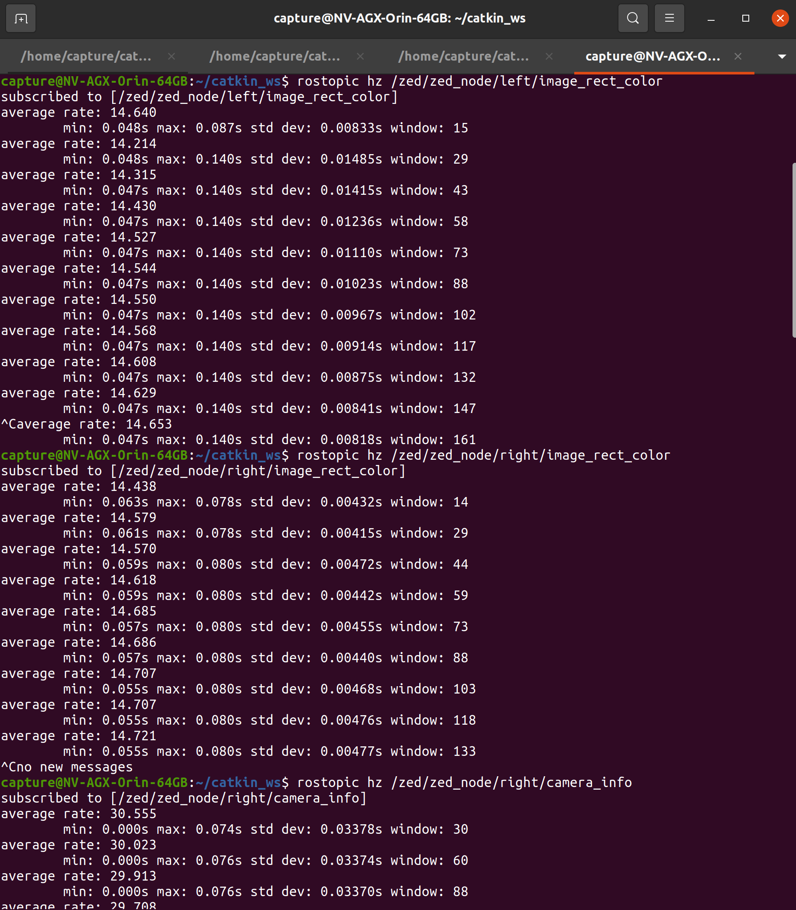Click the ^Cno new messages line
796x910 pixels.
pos(67,767)
